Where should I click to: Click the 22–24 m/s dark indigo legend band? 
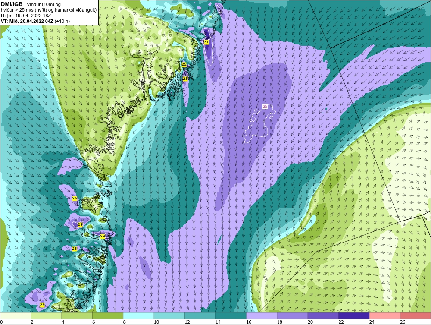354,316
